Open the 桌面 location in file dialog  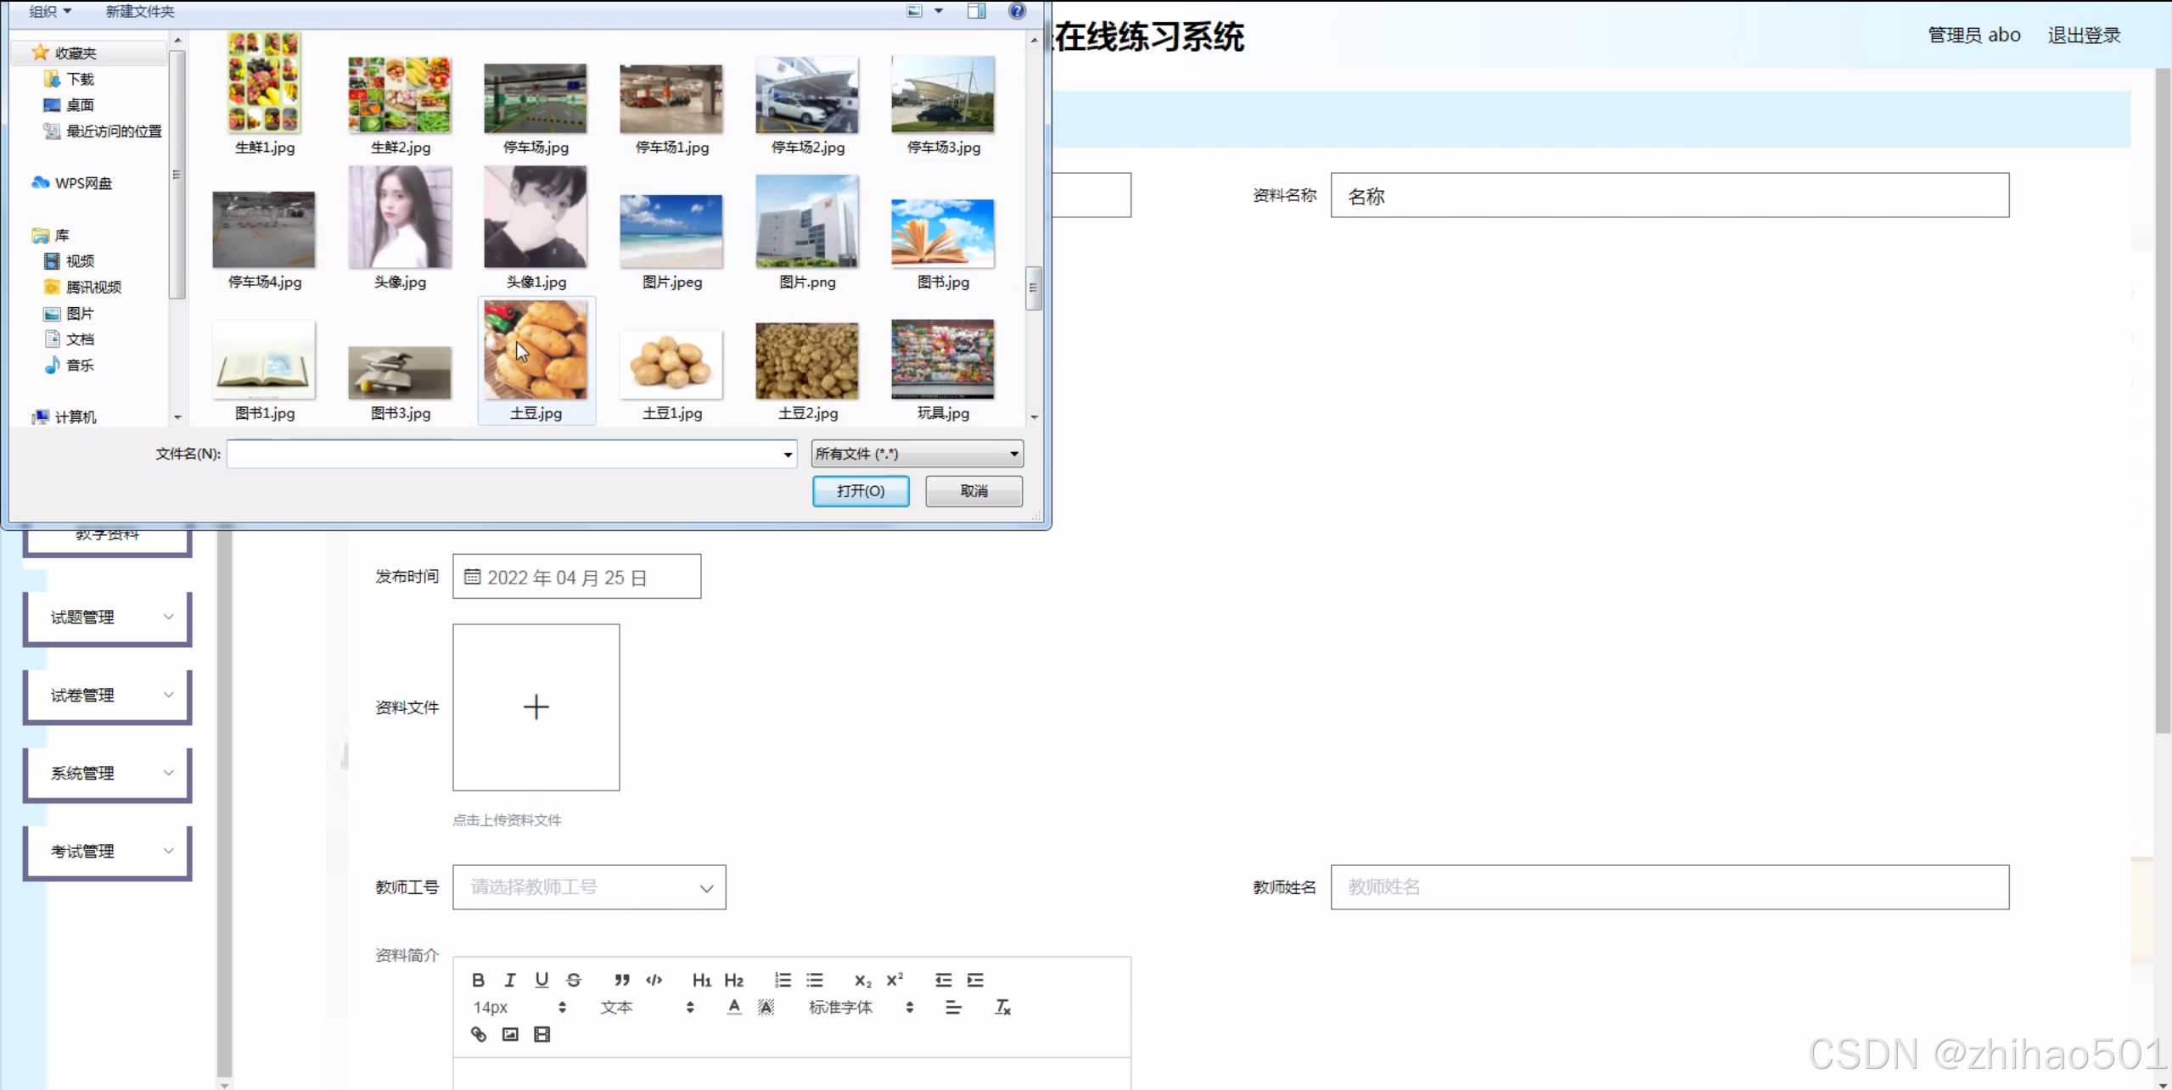(x=80, y=105)
